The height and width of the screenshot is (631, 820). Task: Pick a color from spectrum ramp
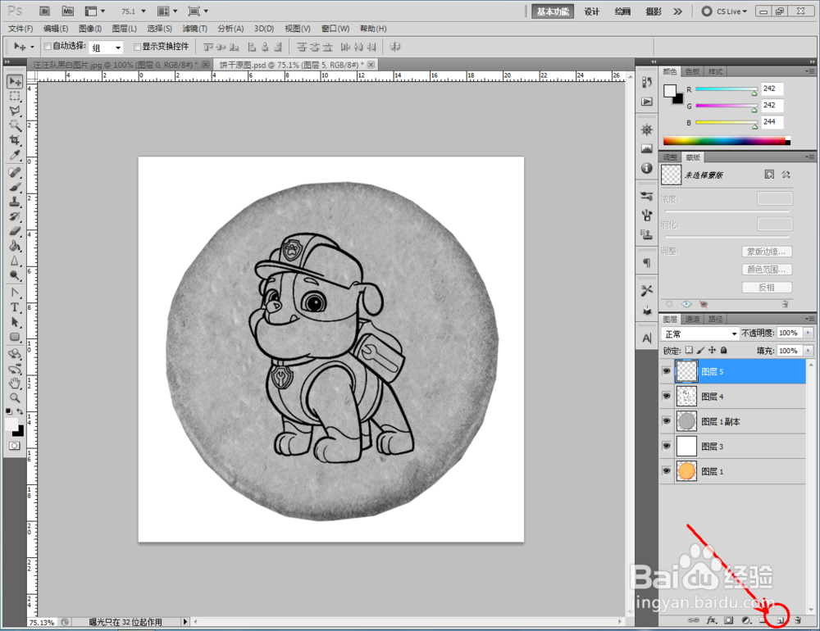pos(727,141)
